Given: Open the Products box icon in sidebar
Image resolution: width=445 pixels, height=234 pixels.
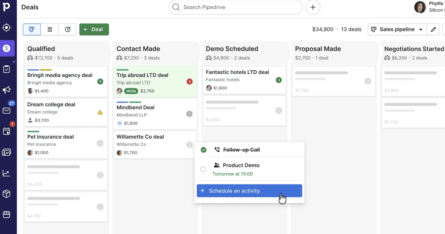Looking at the screenshot, I should click(6, 194).
